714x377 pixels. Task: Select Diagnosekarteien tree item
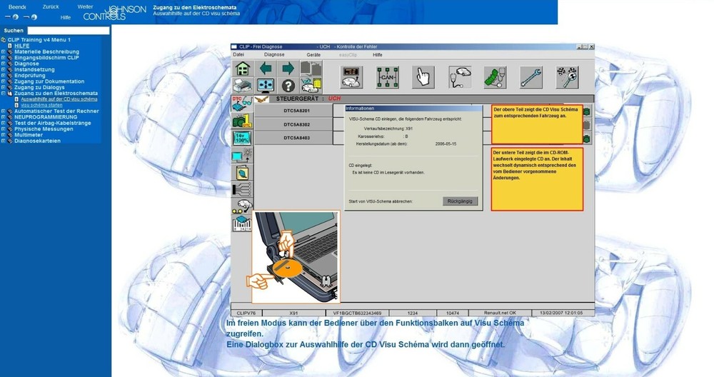(x=37, y=141)
